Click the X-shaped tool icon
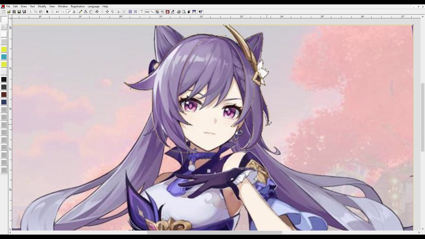The height and width of the screenshot is (239, 425). point(124,12)
